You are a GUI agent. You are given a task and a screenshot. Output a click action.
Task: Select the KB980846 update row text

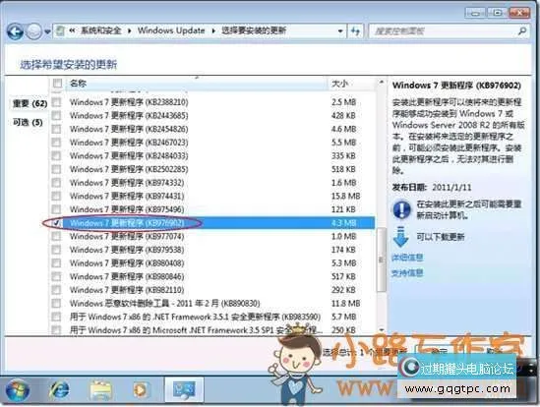127,276
